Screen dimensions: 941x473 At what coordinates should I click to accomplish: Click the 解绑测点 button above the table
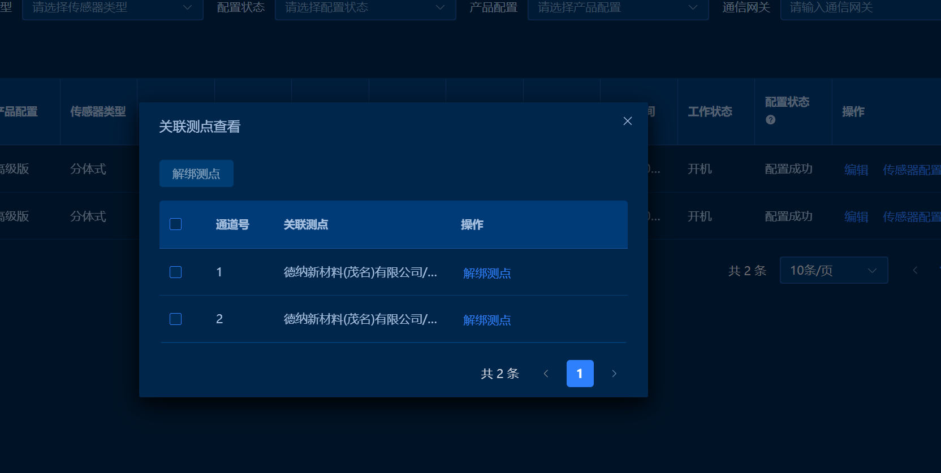pos(196,173)
